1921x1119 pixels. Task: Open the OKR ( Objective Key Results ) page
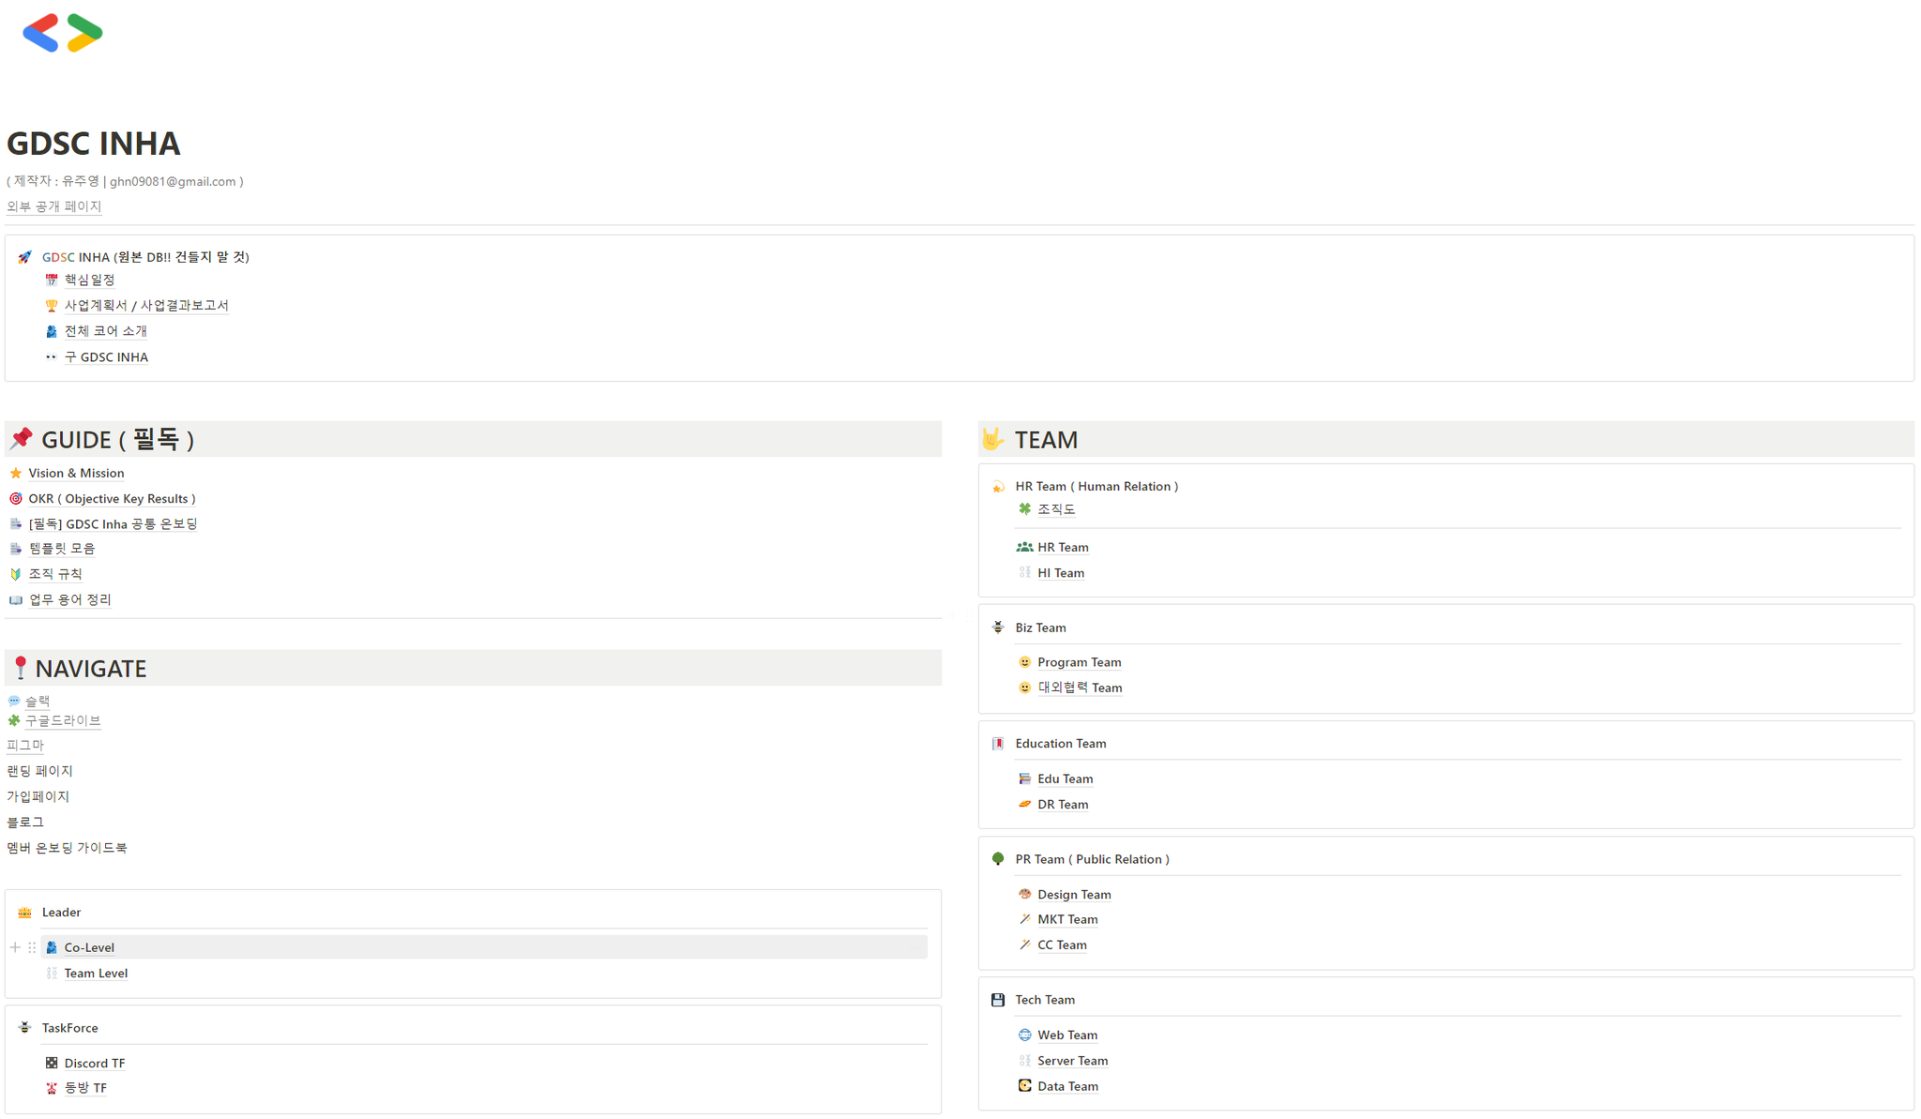click(112, 499)
